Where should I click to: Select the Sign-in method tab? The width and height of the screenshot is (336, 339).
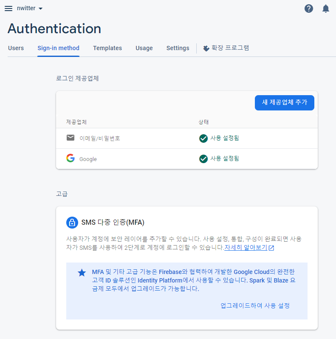point(58,48)
